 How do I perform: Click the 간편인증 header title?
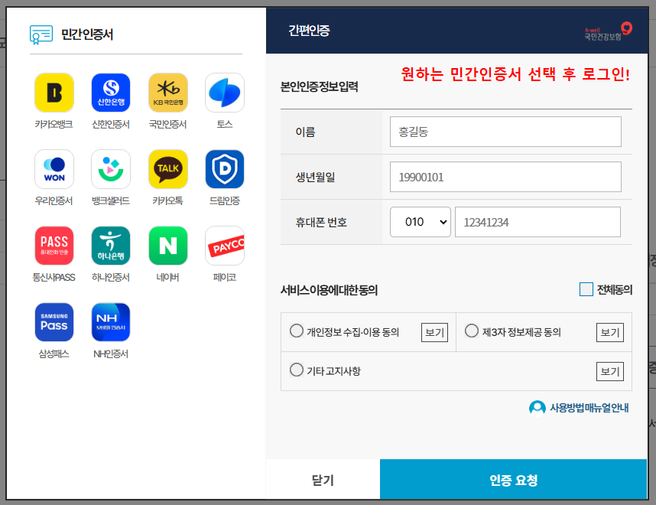click(309, 31)
